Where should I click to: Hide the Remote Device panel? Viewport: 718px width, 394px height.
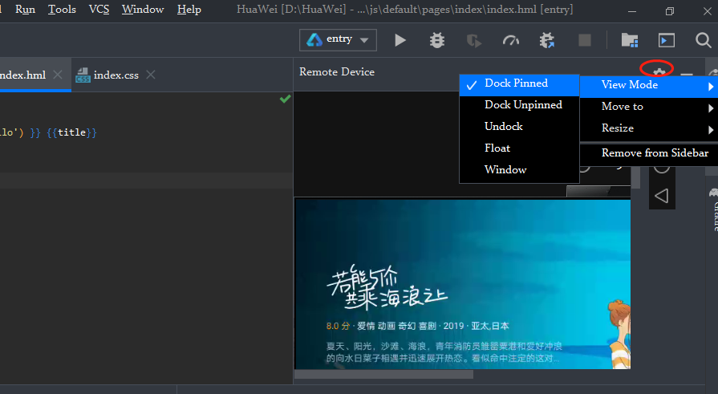pyautogui.click(x=687, y=74)
